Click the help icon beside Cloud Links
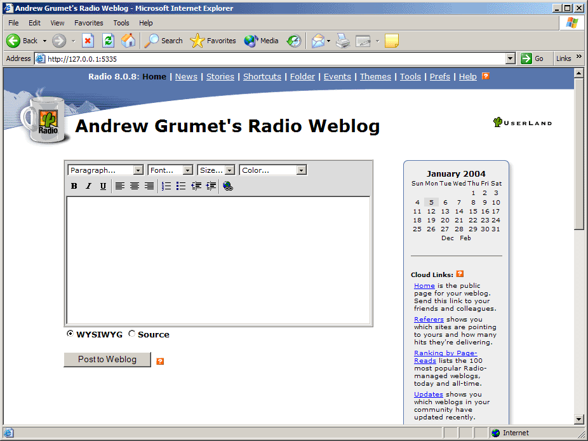The image size is (588, 441). tap(460, 274)
